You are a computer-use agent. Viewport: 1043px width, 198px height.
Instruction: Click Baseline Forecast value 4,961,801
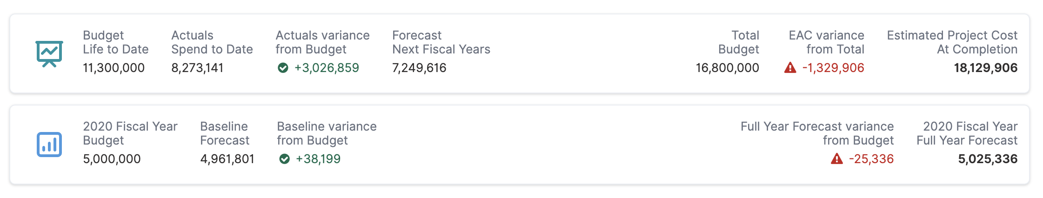click(227, 159)
